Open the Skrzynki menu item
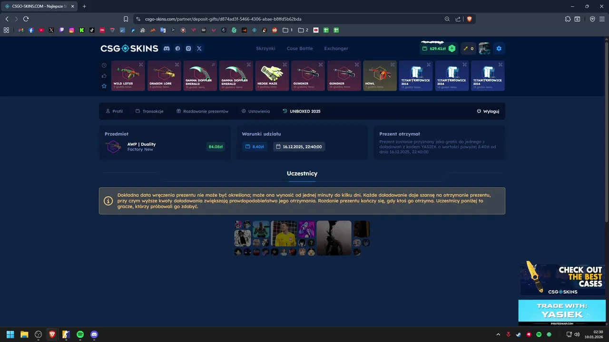 pyautogui.click(x=265, y=48)
